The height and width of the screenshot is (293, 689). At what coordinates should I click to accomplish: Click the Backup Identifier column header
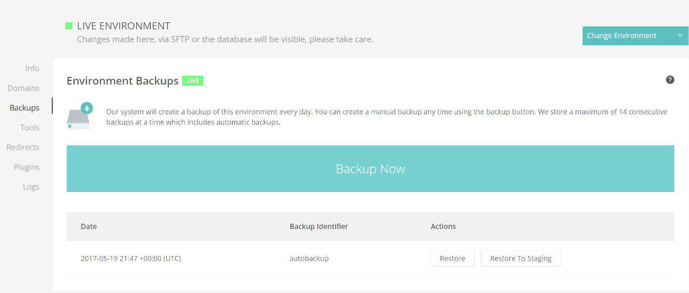coord(319,227)
